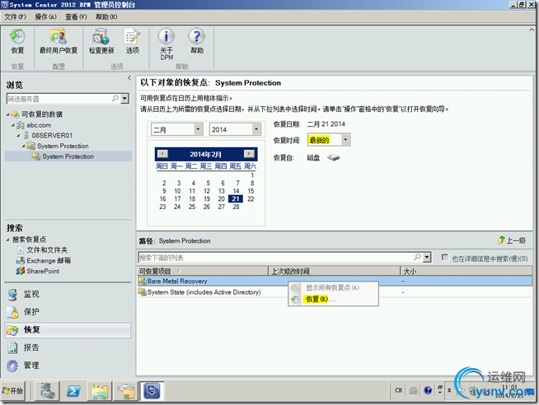
Task: Open the Help icon (帮助) in ribbon
Action: click(x=197, y=41)
